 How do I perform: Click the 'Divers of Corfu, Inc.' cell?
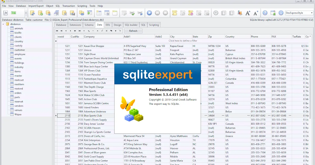(x=103, y=136)
